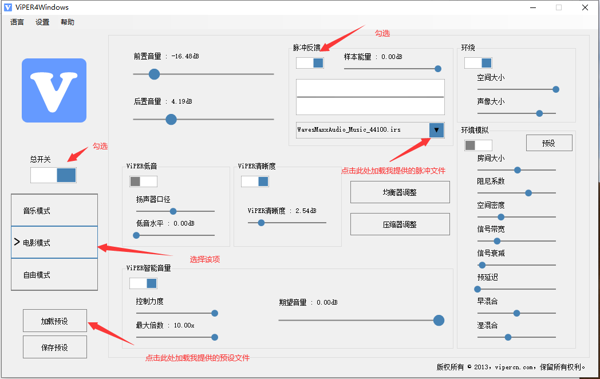The height and width of the screenshot is (379, 600).
Task: Click the 预延迟 slider handle
Action: pos(477,289)
